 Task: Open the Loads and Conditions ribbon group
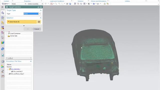[57, 1]
